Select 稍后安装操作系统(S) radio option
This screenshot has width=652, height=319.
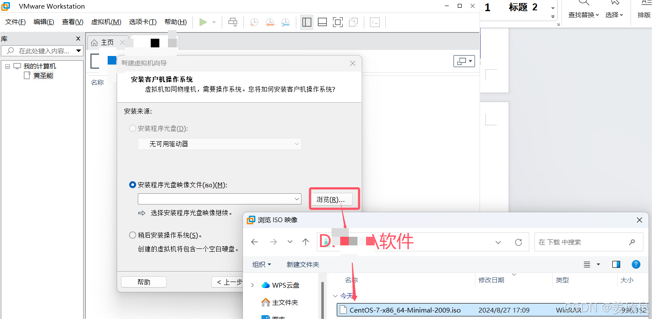[133, 235]
